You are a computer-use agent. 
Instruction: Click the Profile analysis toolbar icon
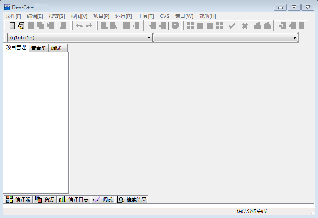pos(258,26)
